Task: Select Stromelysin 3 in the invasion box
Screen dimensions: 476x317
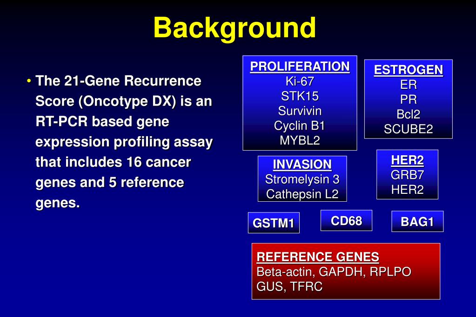Action: tap(302, 179)
